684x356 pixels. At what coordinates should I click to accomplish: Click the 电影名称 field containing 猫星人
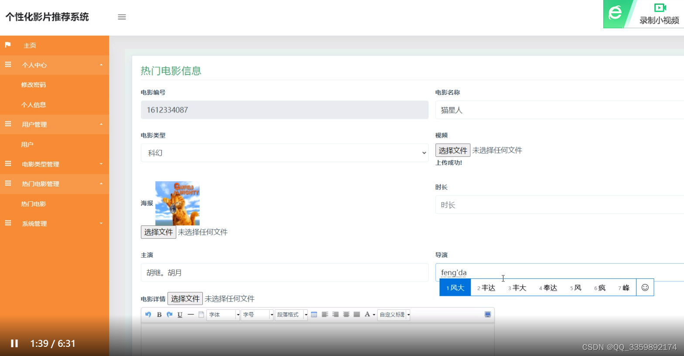tap(560, 110)
